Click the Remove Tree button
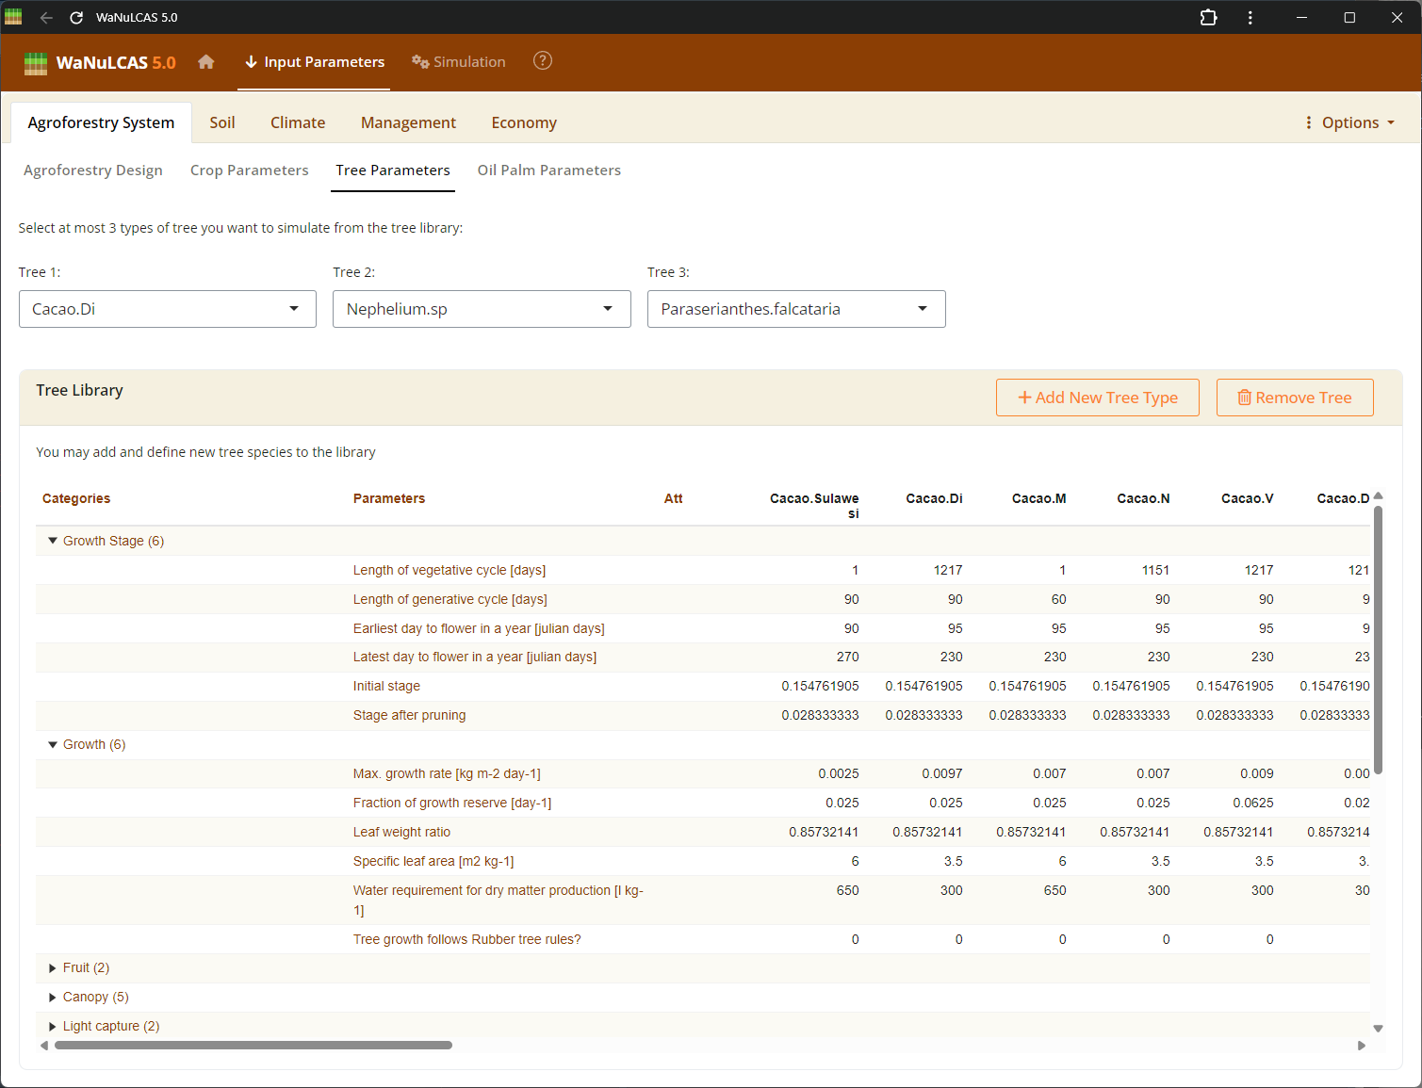The image size is (1422, 1088). pos(1294,398)
